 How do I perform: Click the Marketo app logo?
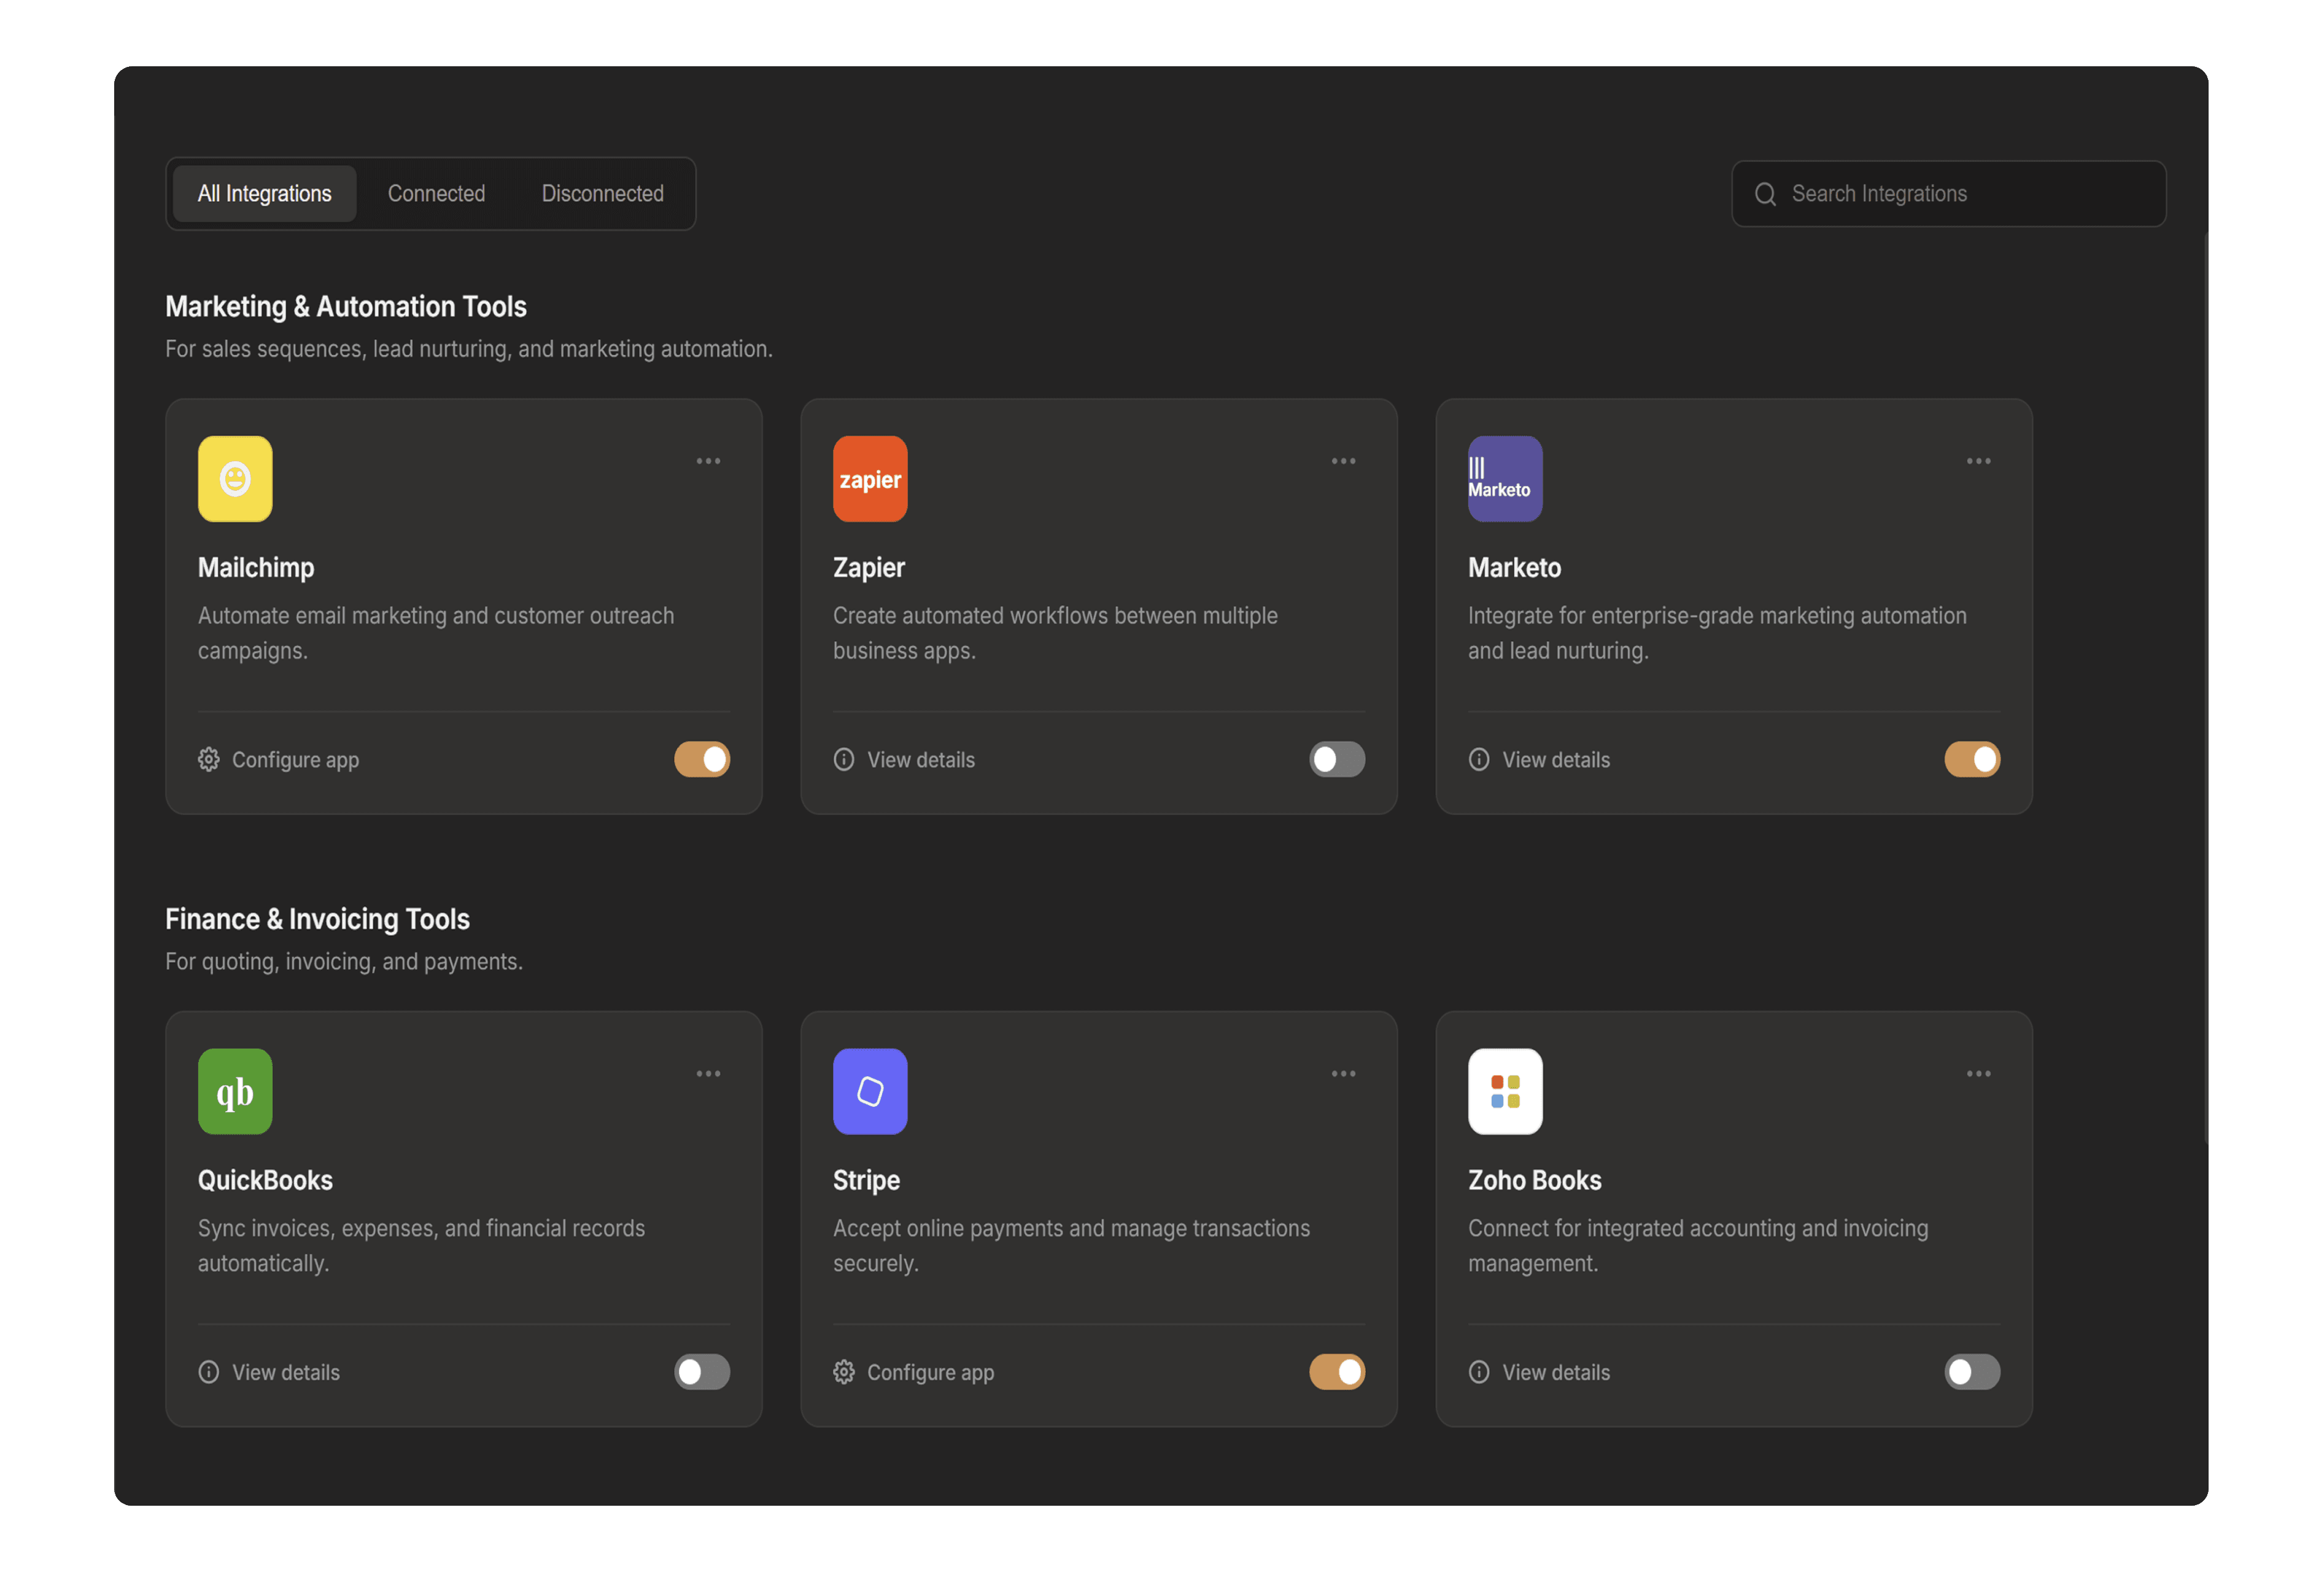tap(1505, 479)
